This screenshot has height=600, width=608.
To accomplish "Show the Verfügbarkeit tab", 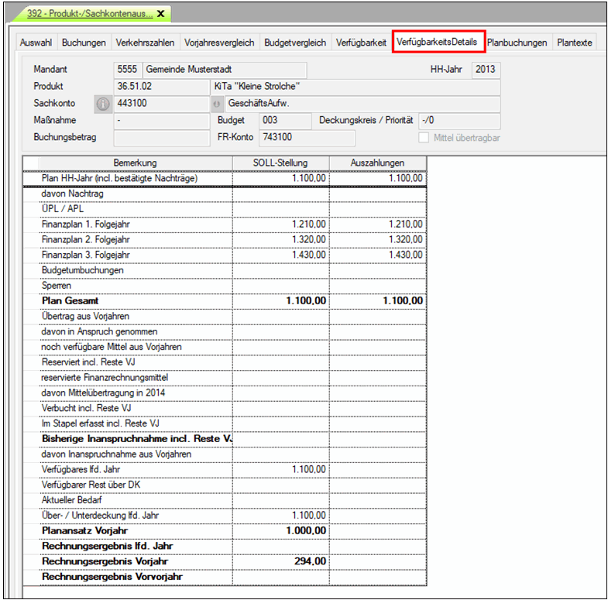I will click(361, 43).
